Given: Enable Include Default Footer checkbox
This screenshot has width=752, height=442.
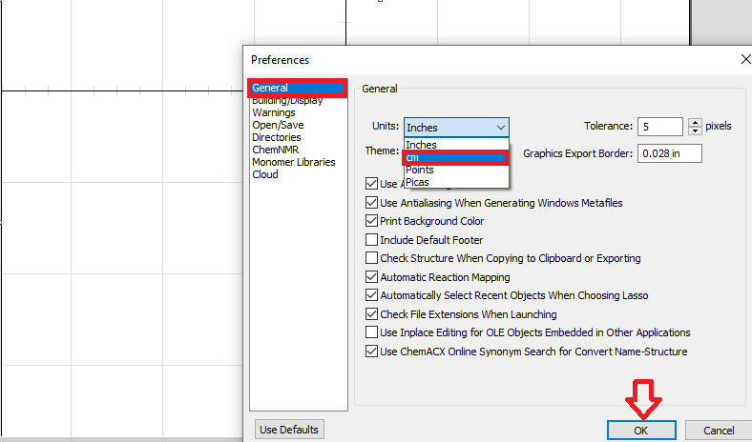Looking at the screenshot, I should (372, 240).
